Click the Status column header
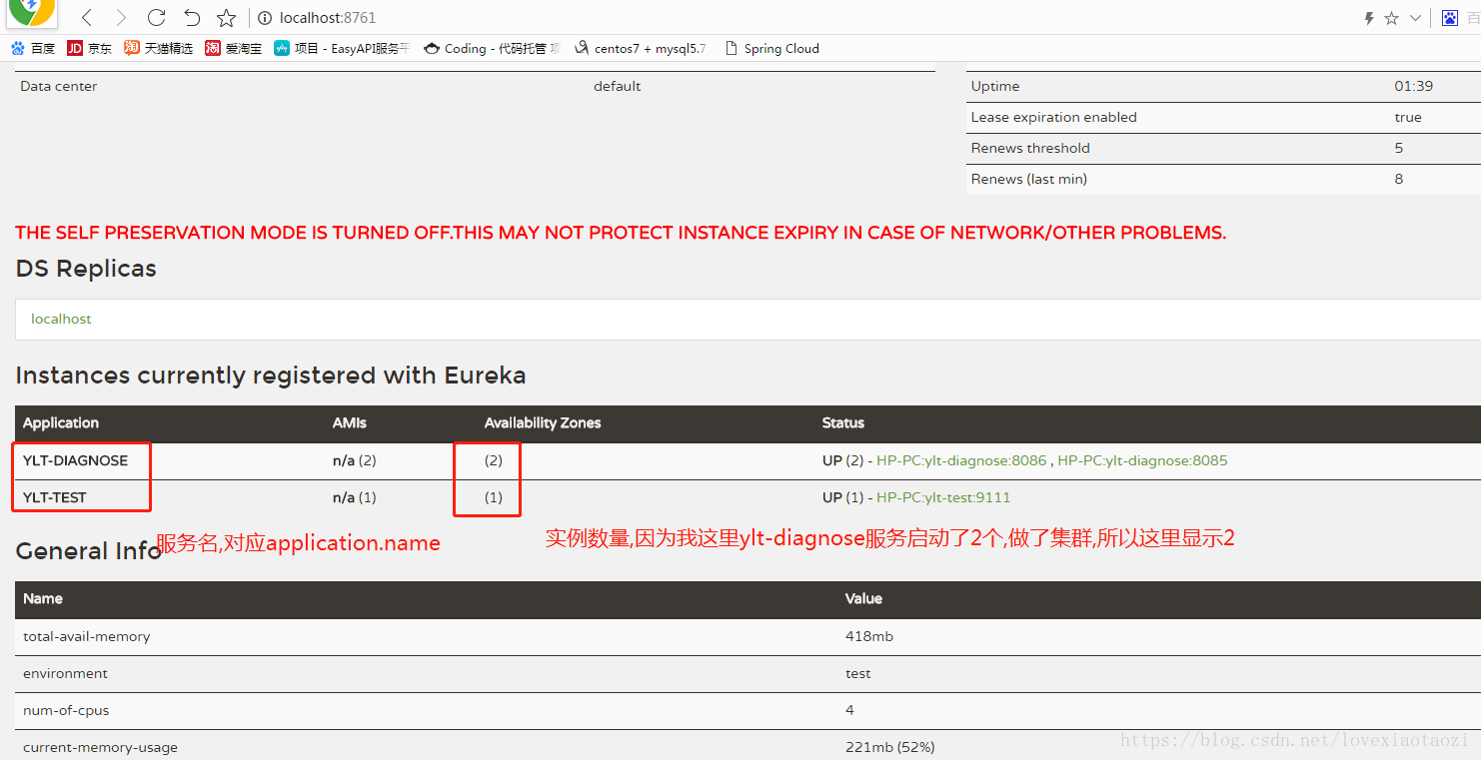This screenshot has height=760, width=1481. point(843,422)
